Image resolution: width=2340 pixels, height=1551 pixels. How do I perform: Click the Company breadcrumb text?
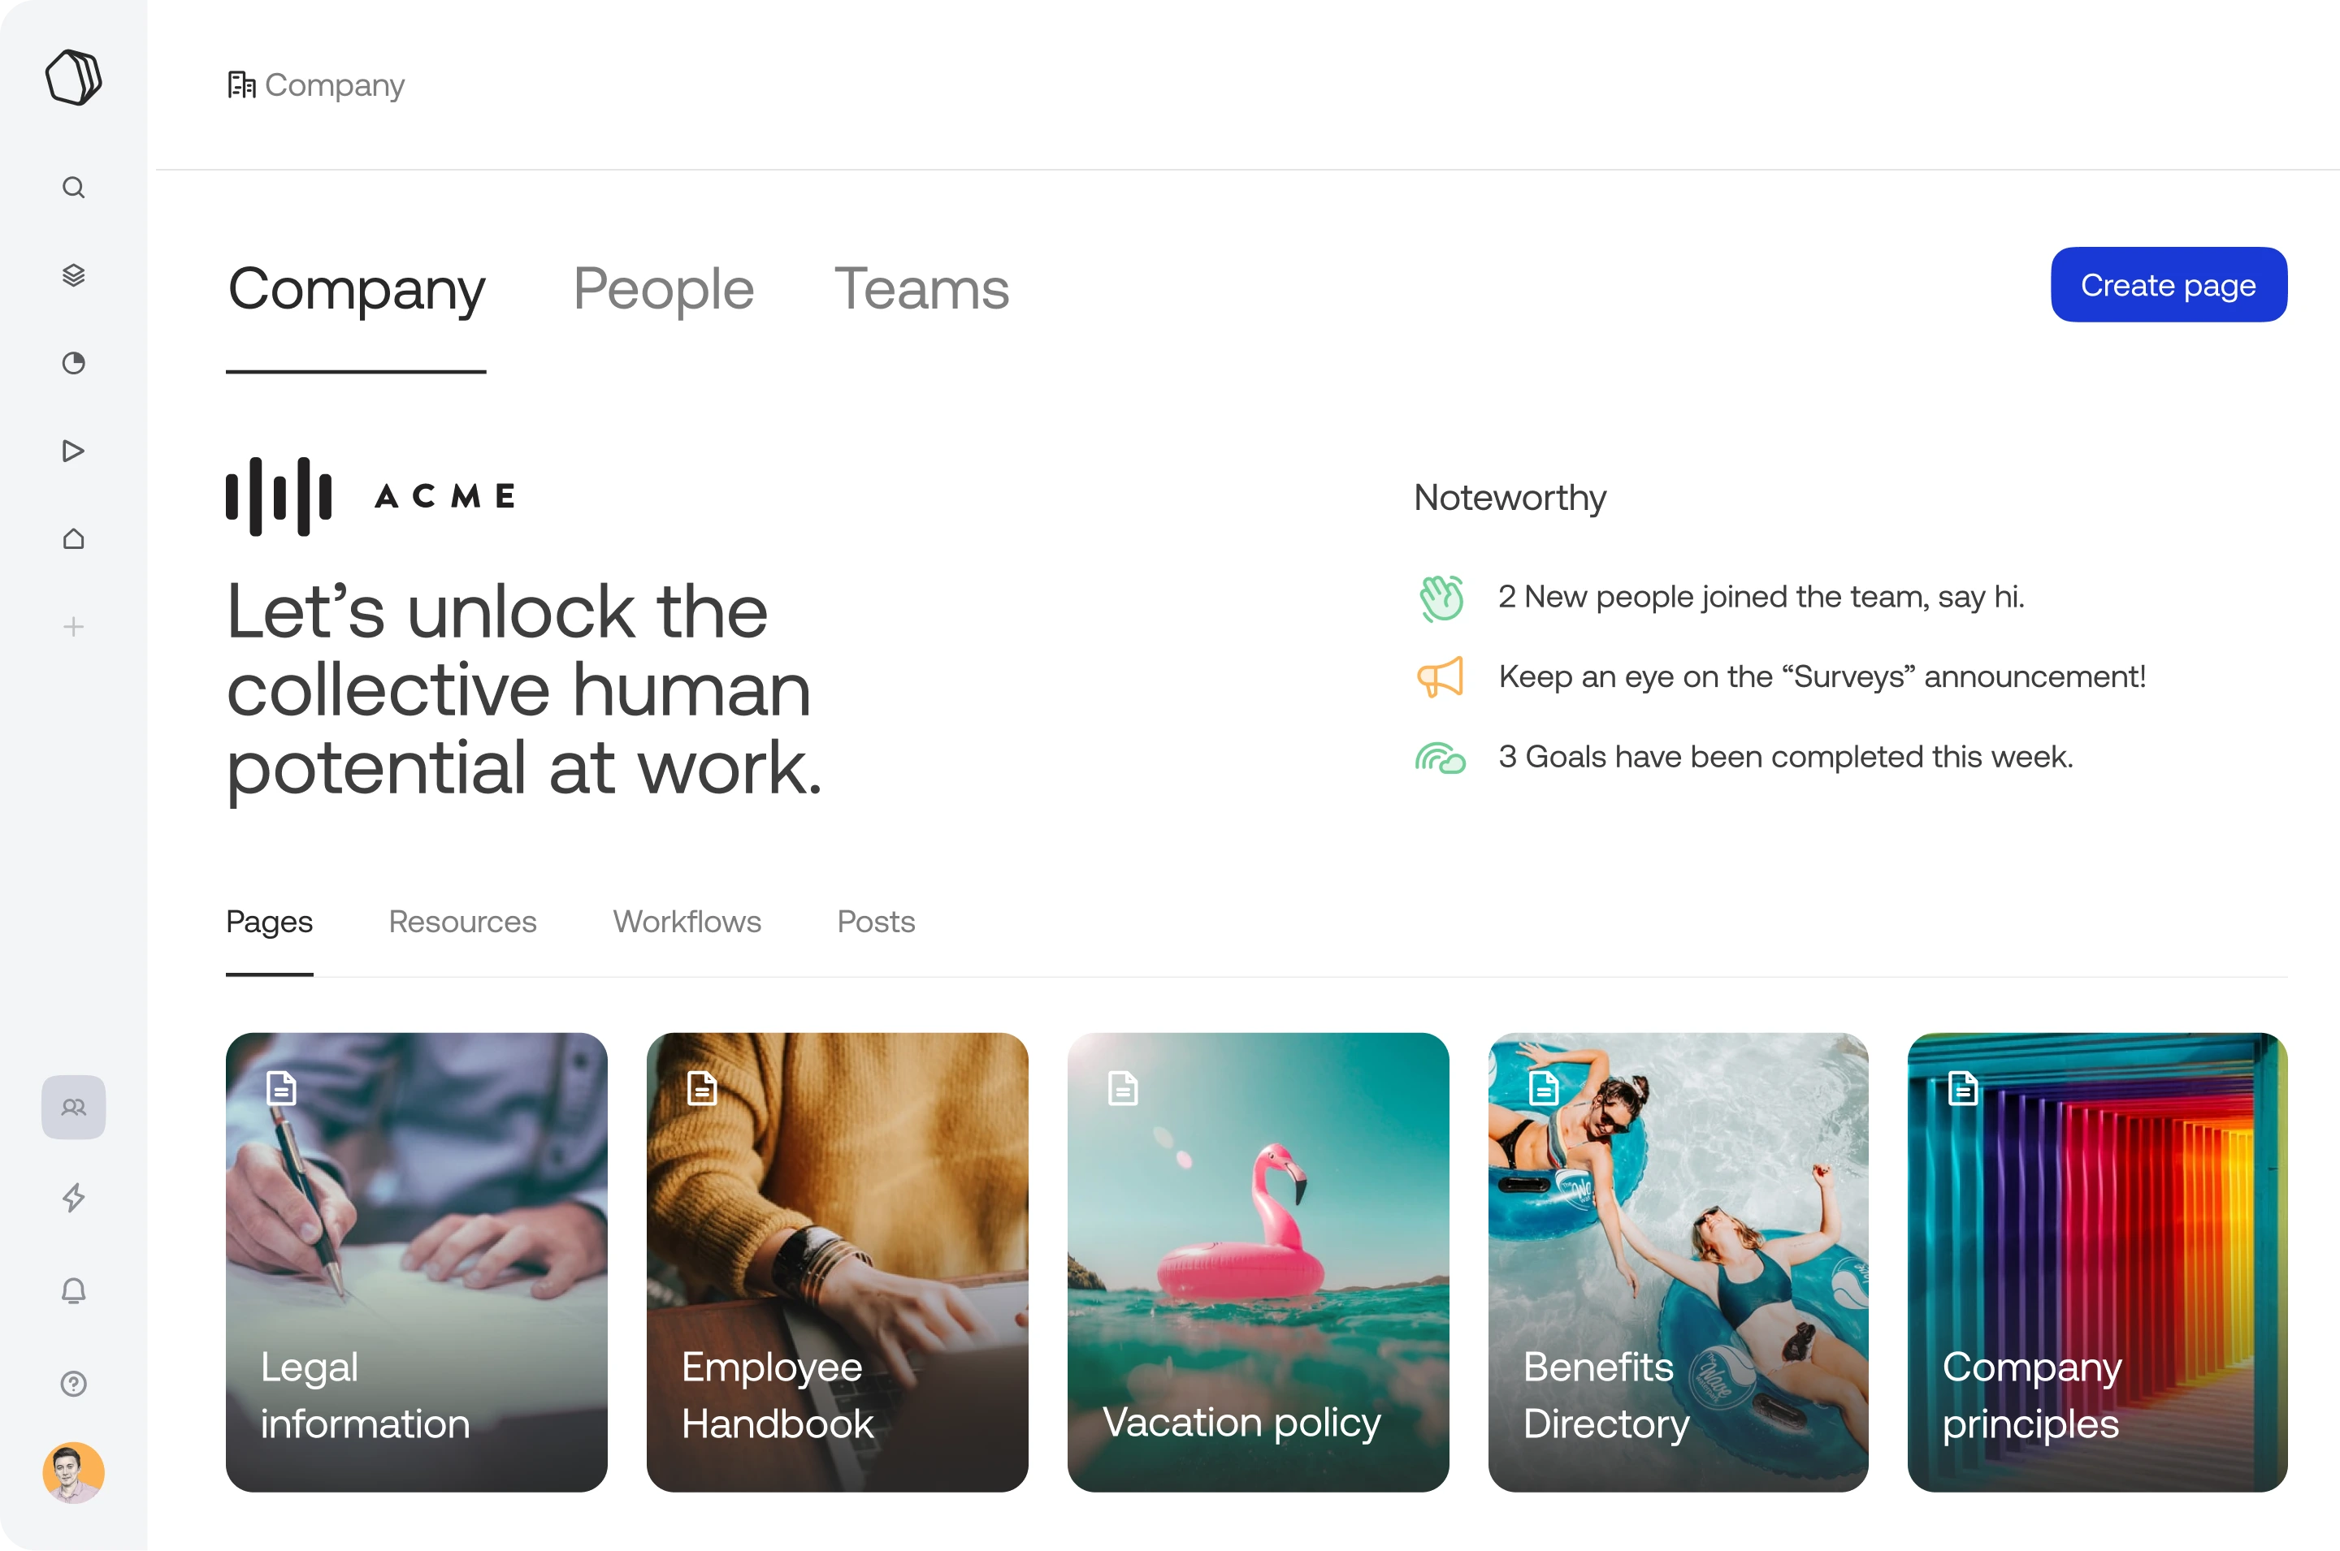[x=335, y=85]
